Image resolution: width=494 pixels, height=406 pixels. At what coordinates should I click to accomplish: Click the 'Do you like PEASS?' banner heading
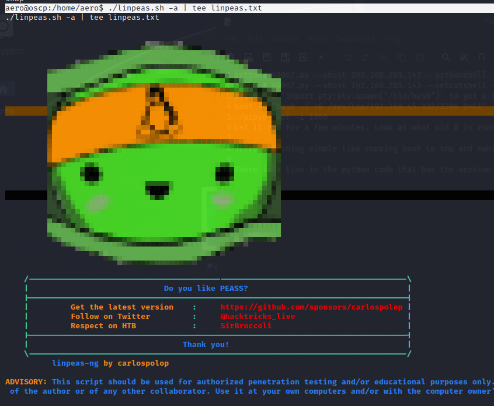coord(206,289)
